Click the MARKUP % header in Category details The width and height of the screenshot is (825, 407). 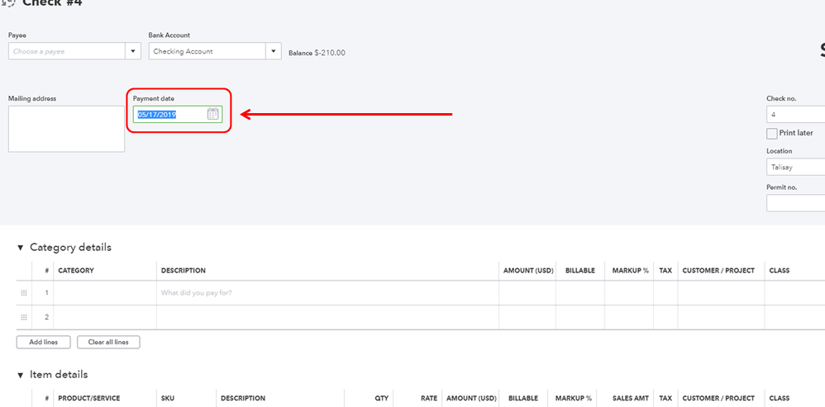(x=631, y=271)
